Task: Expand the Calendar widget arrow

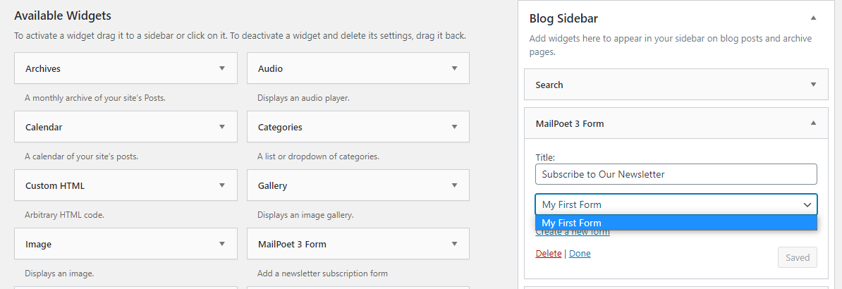Action: (222, 127)
